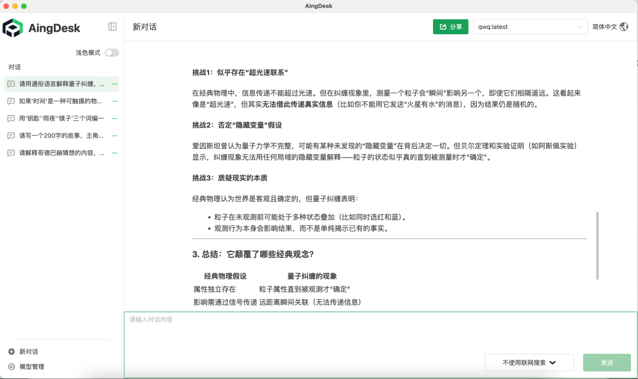The image size is (638, 379).
Task: Click table cell 属性独立存在
Action: point(214,289)
